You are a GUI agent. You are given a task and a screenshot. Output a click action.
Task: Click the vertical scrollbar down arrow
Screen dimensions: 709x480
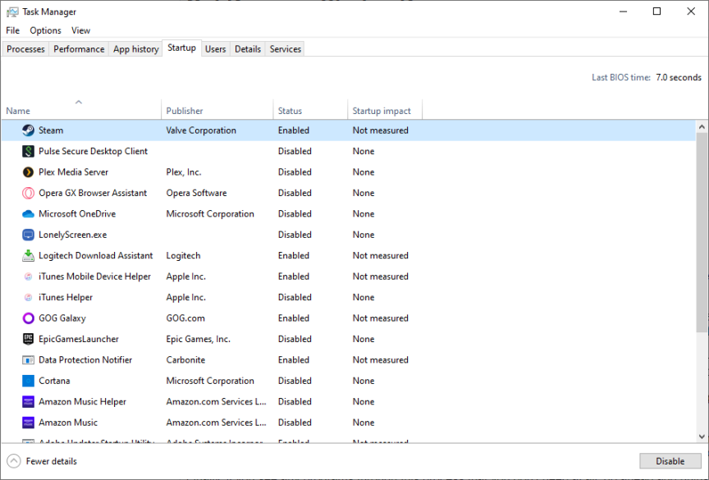[702, 436]
